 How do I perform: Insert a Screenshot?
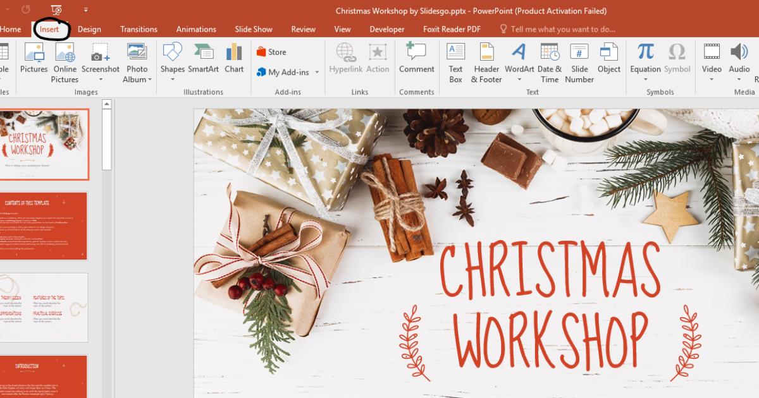101,61
